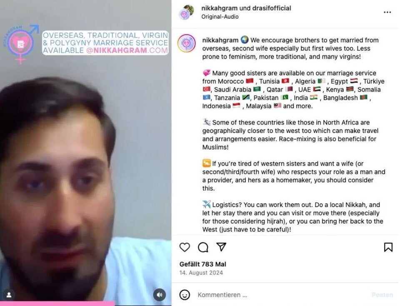Open the three-dot more options menu
The image size is (400, 306).
click(x=387, y=12)
